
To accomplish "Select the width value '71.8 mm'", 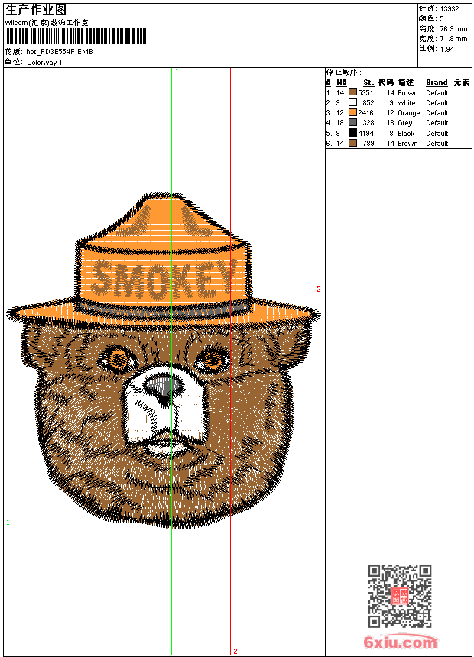I will tap(453, 39).
